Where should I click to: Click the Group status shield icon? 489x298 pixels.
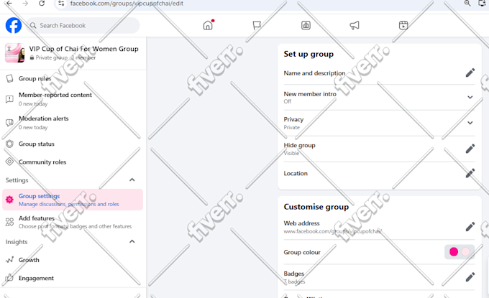(9, 144)
